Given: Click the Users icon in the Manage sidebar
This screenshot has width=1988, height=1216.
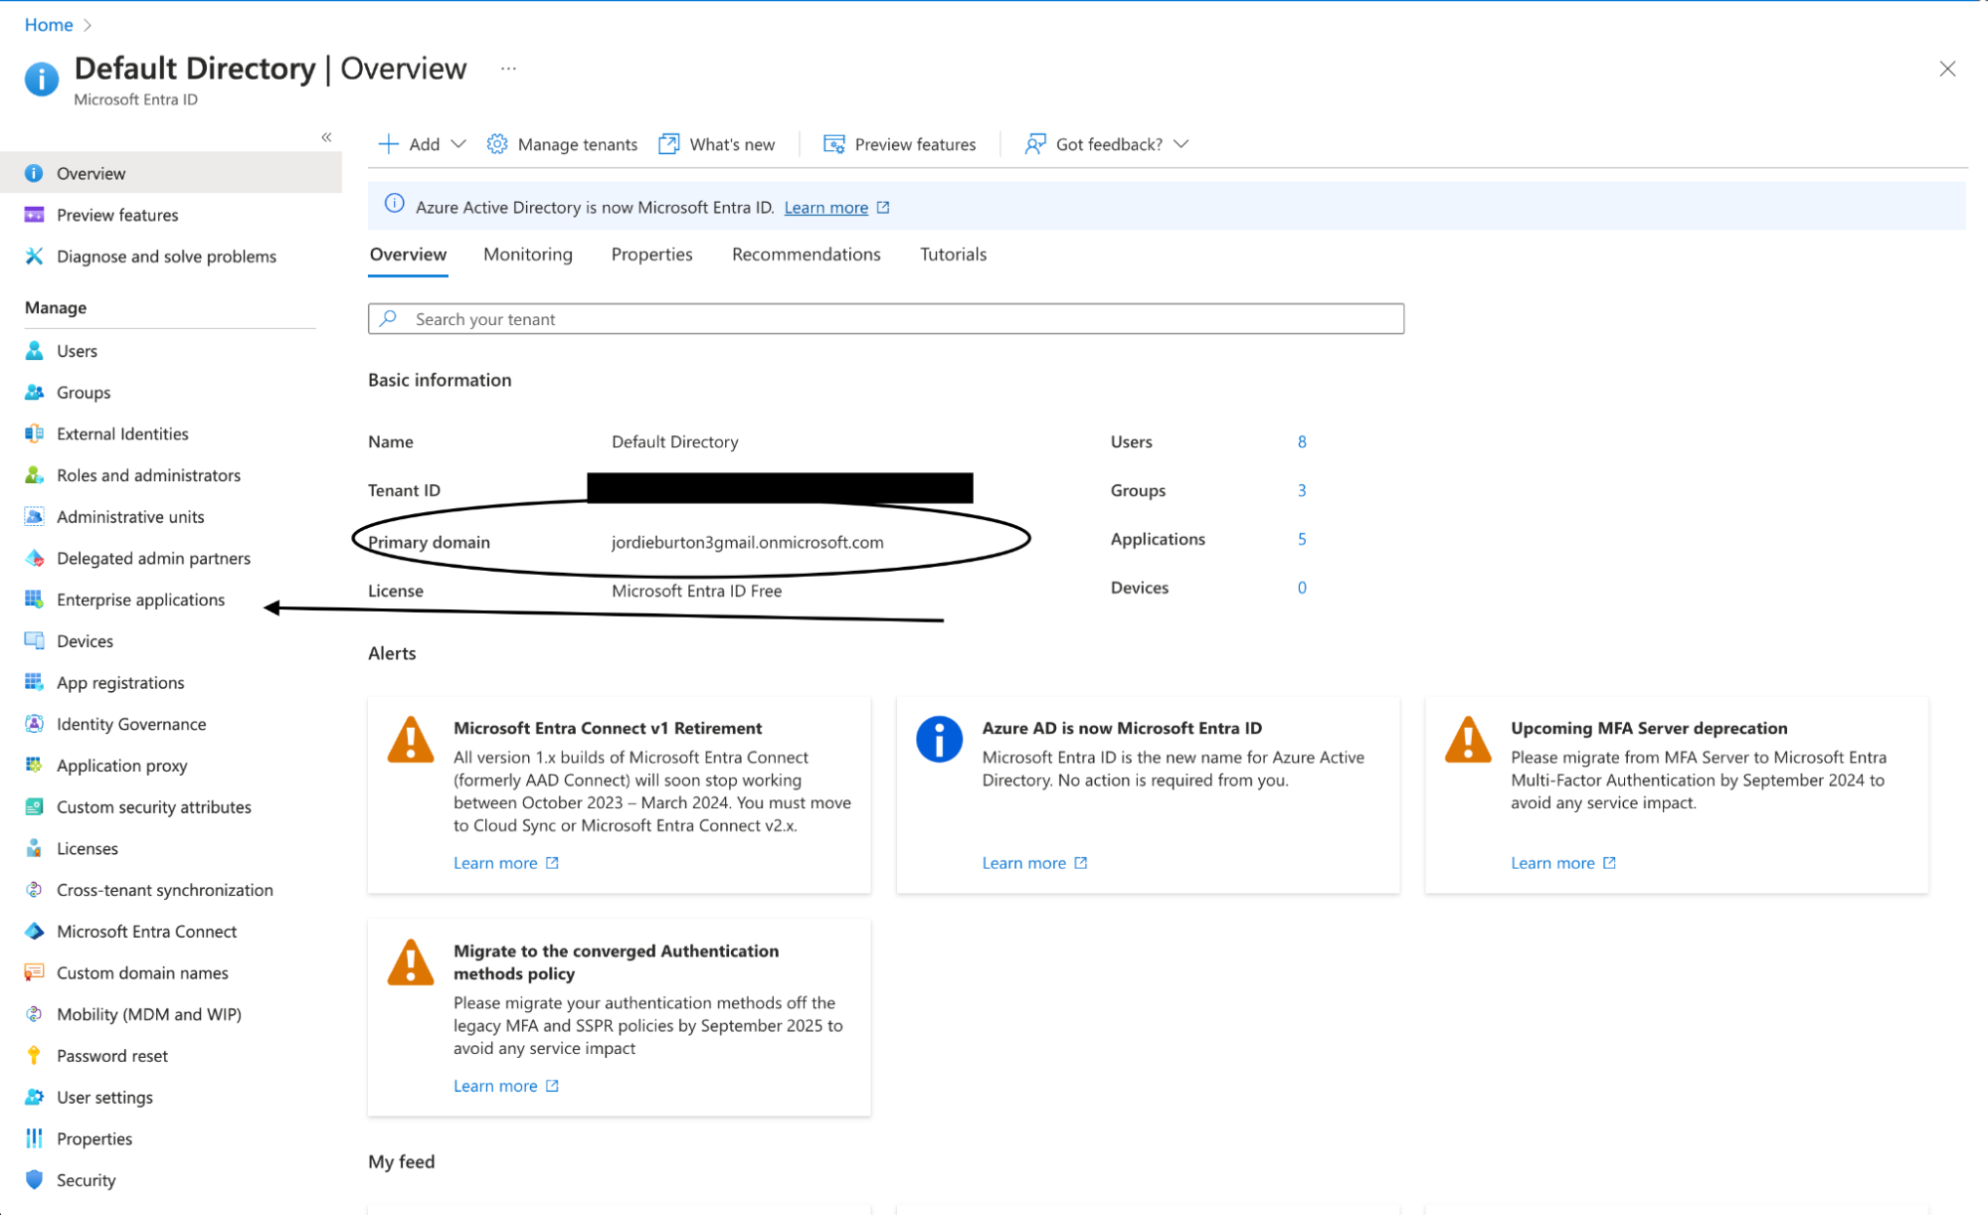Looking at the screenshot, I should tap(34, 351).
